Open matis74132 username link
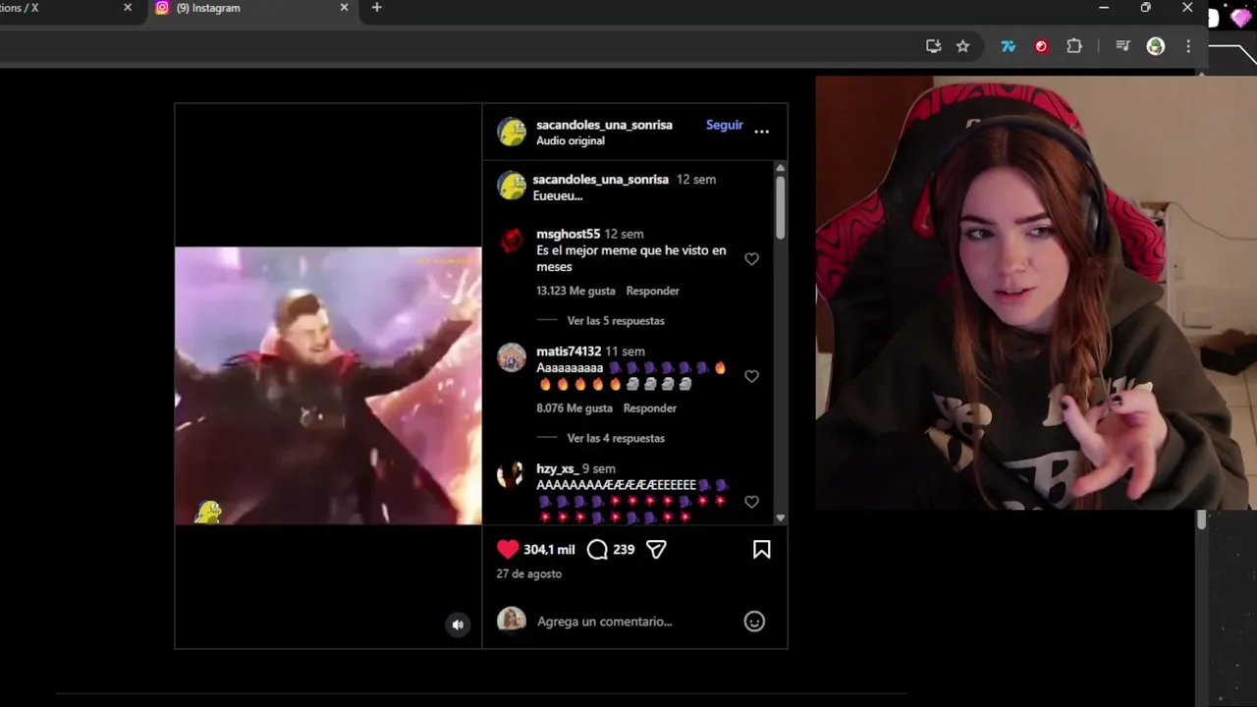The image size is (1257, 707). click(569, 352)
